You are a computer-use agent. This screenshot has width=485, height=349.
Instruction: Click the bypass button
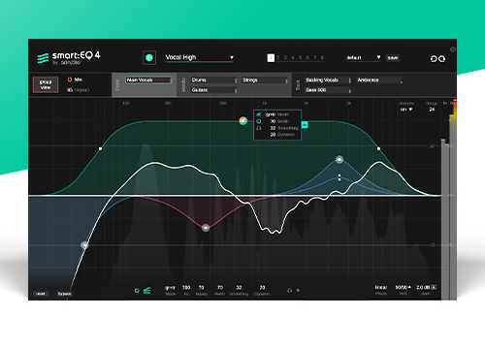64,294
